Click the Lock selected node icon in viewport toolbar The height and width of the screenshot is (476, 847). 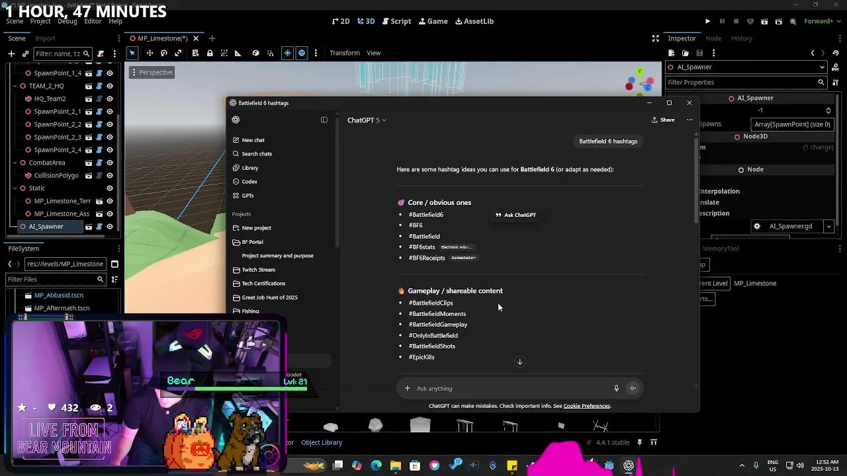[210, 53]
